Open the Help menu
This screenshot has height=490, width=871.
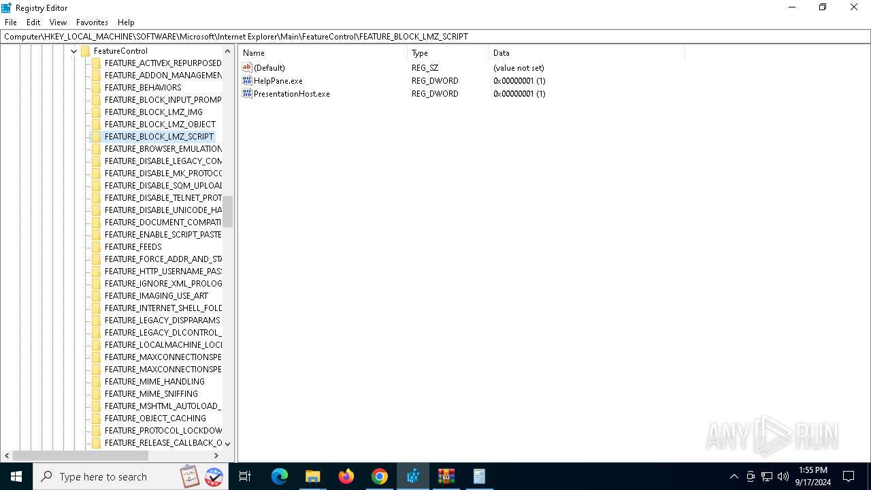click(x=126, y=22)
